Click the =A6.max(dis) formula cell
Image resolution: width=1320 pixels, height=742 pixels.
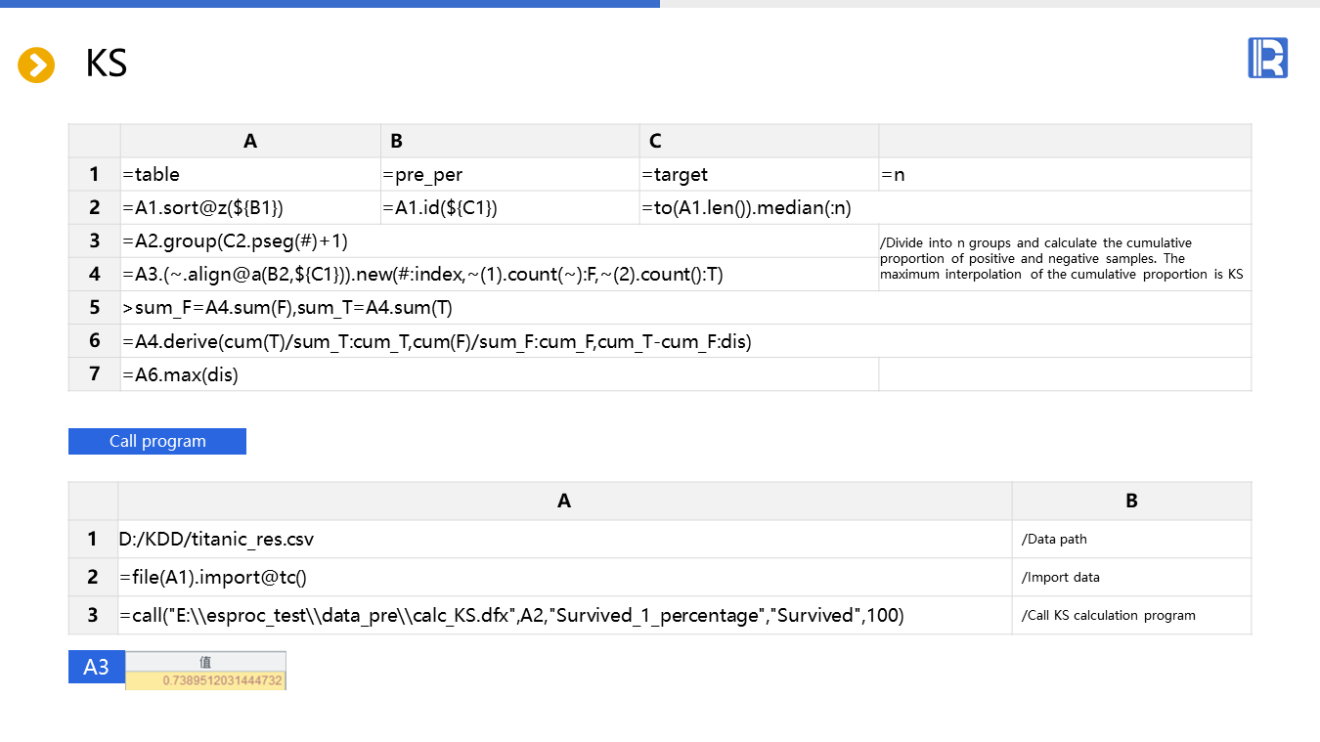point(499,374)
